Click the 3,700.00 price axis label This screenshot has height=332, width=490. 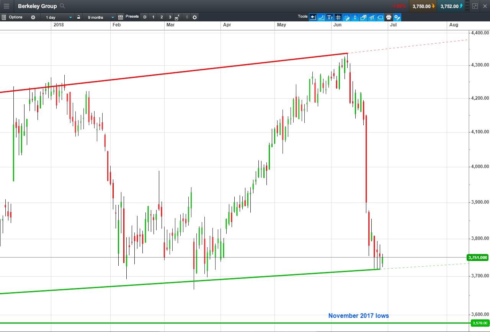(480, 275)
